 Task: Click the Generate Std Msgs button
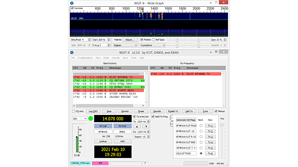tap(186, 120)
